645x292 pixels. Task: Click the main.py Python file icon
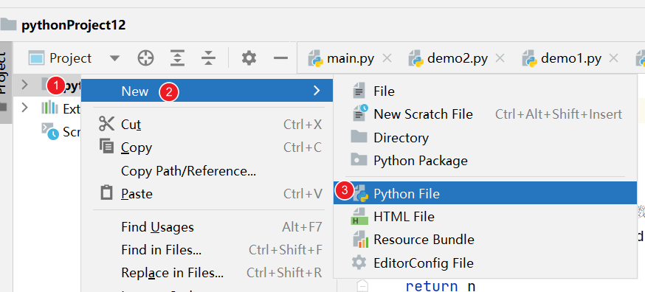click(x=316, y=58)
